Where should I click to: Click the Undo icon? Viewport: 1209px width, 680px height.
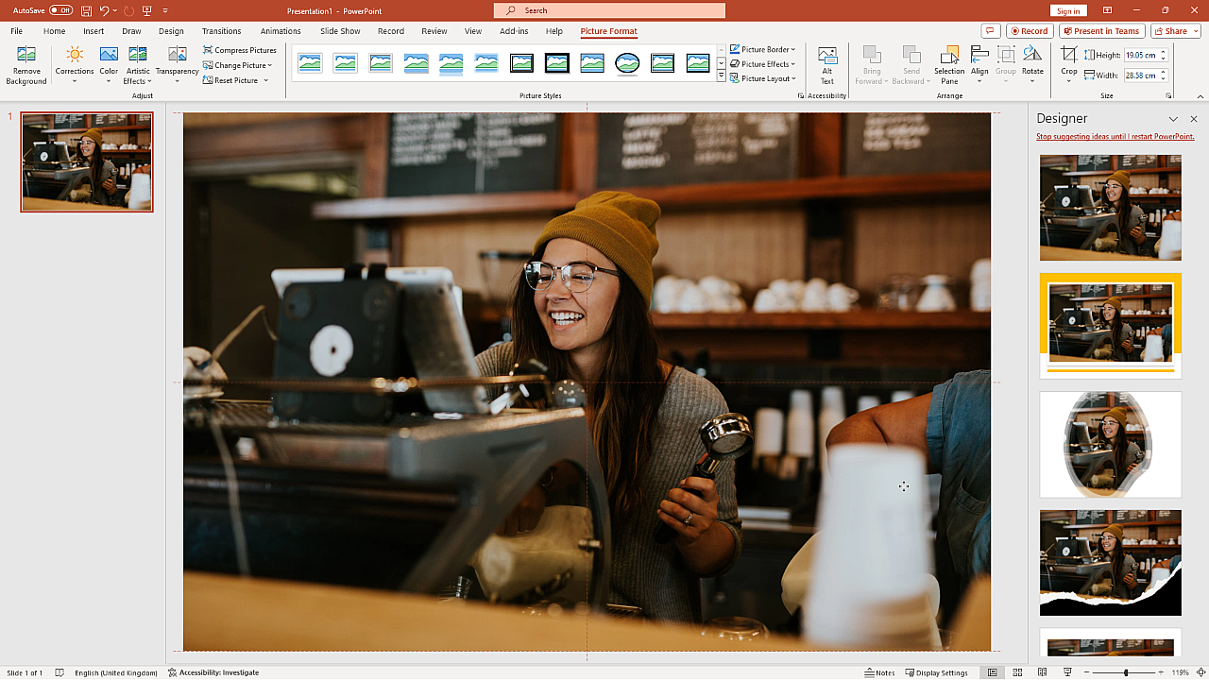[105, 10]
